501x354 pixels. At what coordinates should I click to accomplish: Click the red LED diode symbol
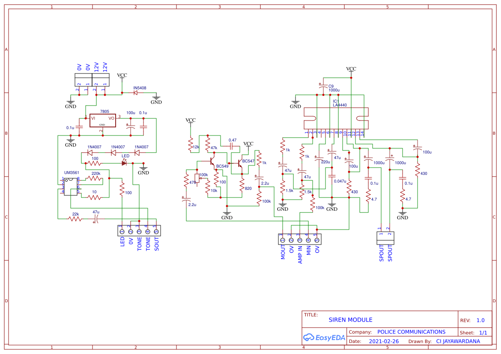pyautogui.click(x=124, y=163)
